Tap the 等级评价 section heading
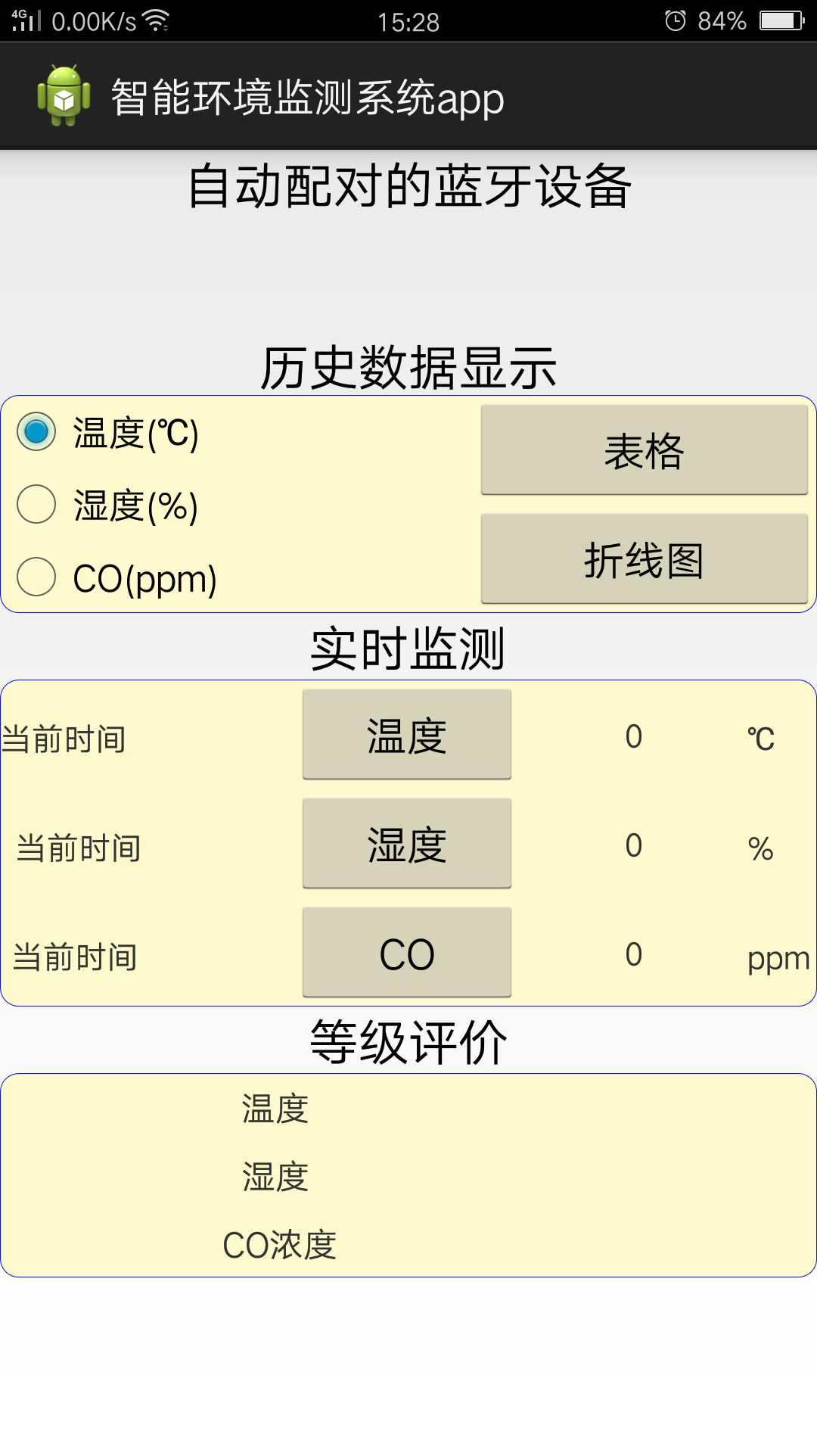Viewport: 817px width, 1453px height. click(408, 1042)
